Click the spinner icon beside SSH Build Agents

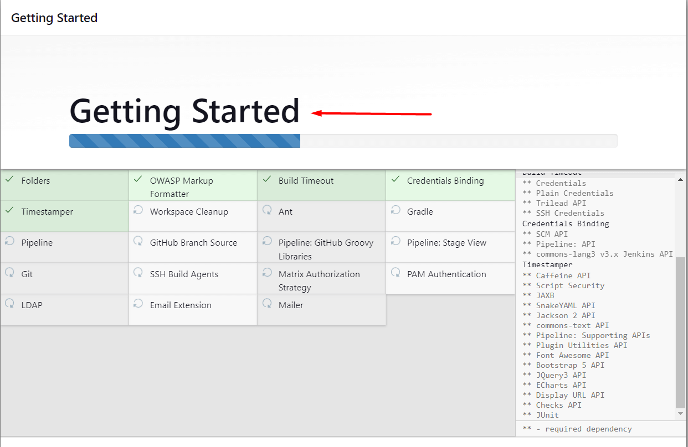(138, 273)
